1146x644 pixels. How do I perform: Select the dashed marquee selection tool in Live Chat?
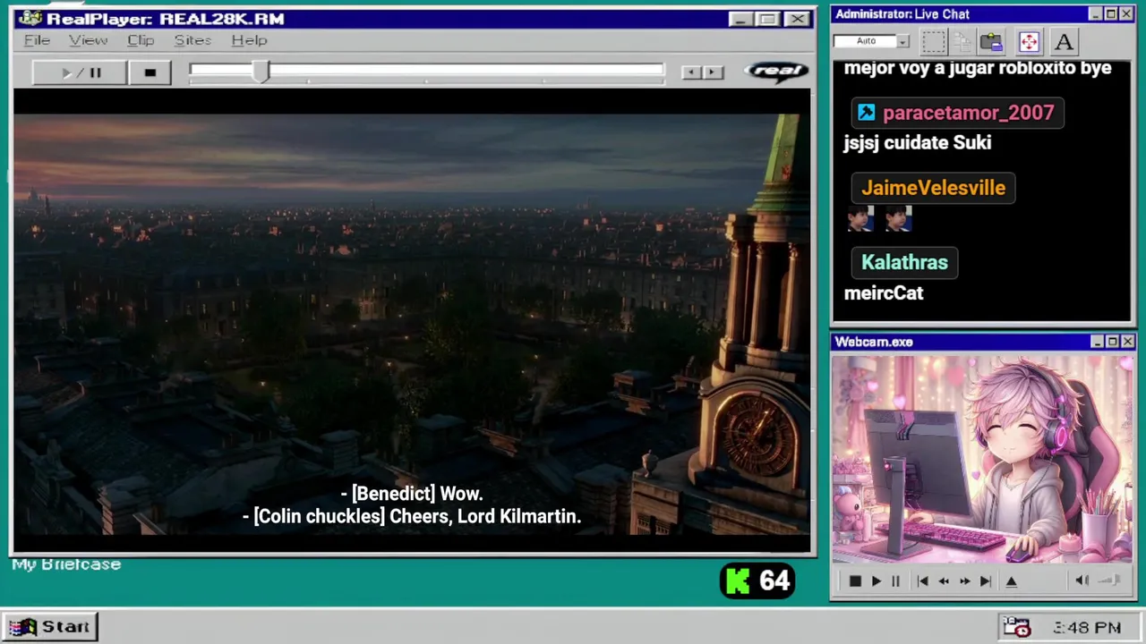coord(934,41)
